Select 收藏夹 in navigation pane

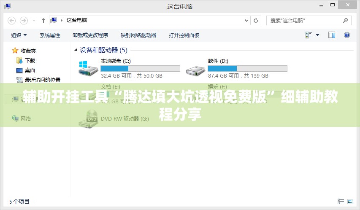[x=28, y=51]
